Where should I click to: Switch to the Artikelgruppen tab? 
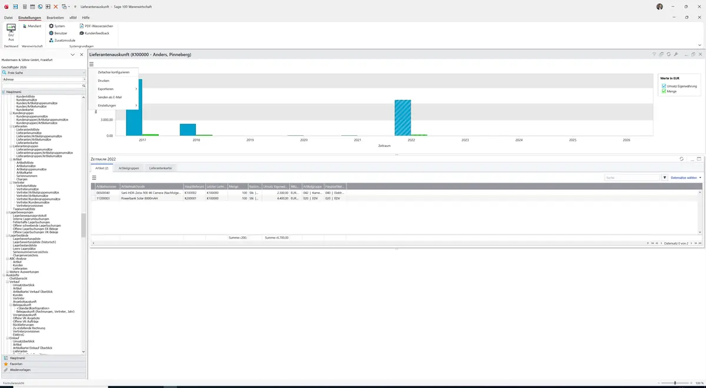click(x=128, y=168)
